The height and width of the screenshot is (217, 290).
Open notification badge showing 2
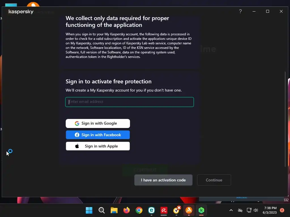(x=282, y=210)
